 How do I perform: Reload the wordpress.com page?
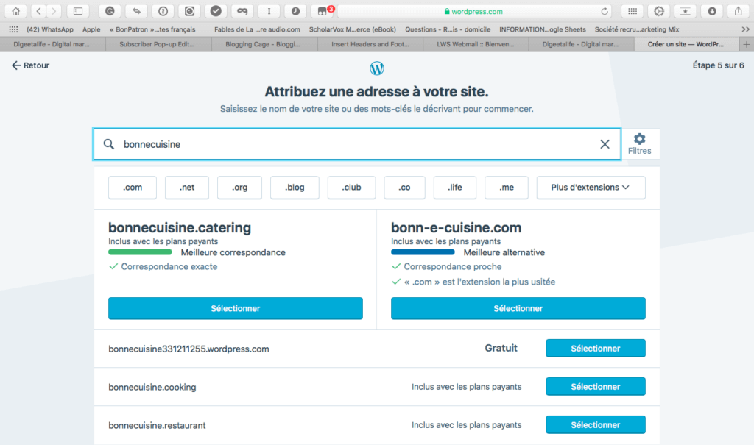tap(605, 11)
